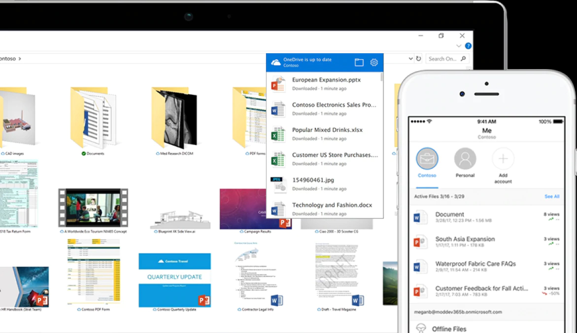
Task: Click the breadcrumb arrow after Contoso
Action: point(20,59)
